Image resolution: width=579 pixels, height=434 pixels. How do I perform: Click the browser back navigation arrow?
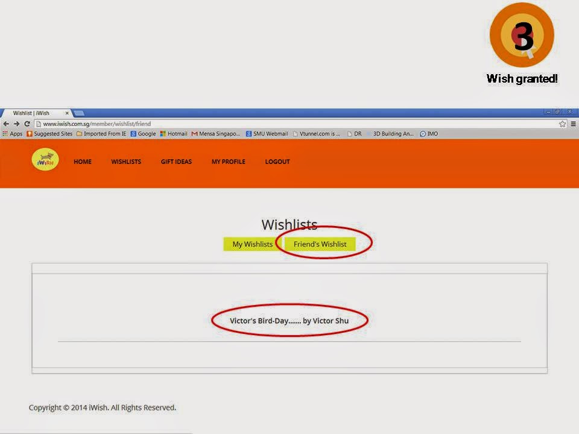pos(6,123)
